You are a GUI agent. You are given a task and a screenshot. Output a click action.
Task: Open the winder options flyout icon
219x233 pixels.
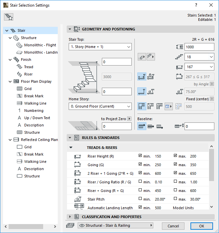tap(169, 106)
